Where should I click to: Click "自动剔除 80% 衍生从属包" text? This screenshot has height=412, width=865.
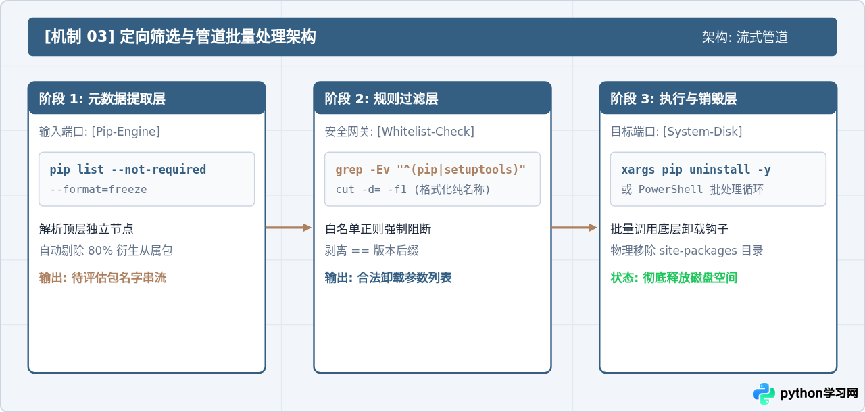coord(106,251)
